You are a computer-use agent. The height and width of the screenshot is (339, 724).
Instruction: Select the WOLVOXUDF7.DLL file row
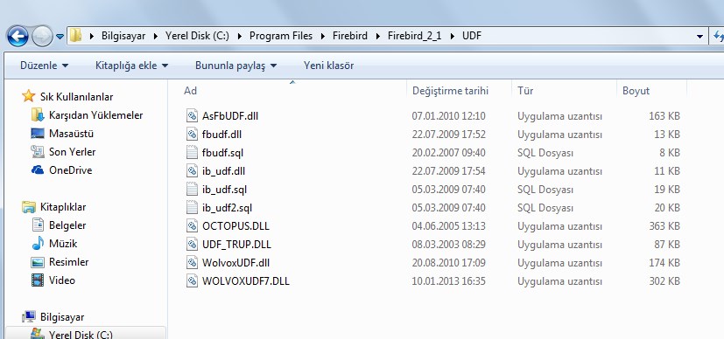tap(433, 281)
